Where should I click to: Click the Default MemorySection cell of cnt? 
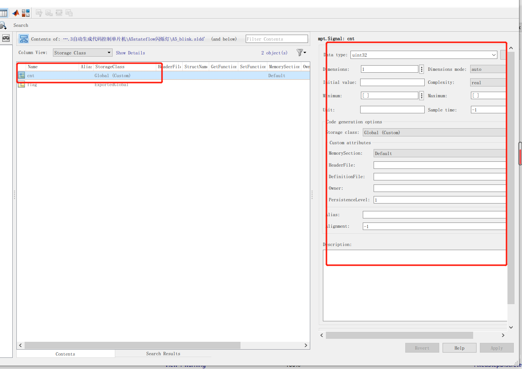pos(277,76)
